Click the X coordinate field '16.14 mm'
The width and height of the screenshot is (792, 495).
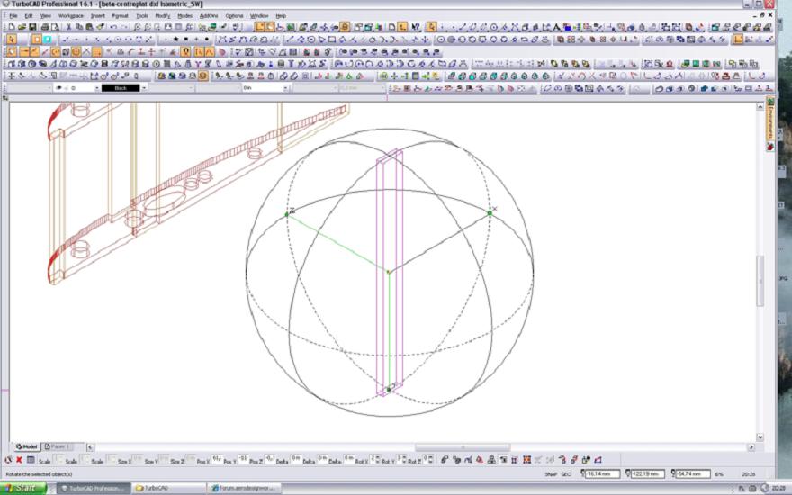[x=607, y=473]
